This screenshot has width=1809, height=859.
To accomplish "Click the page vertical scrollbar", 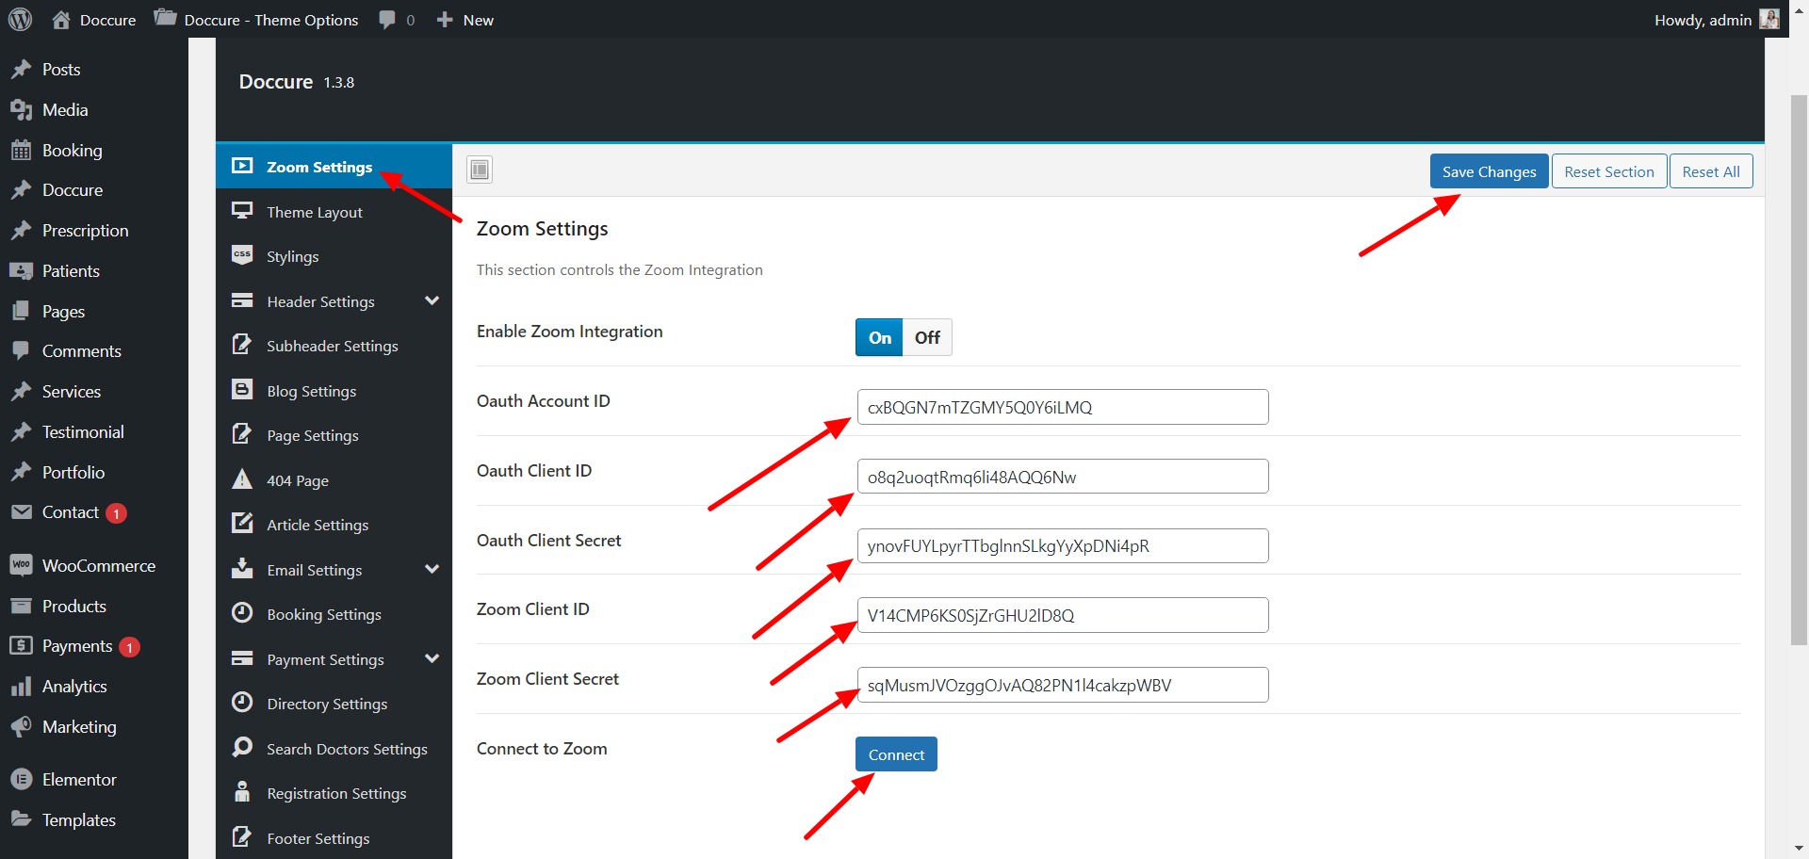I will coord(1798,367).
